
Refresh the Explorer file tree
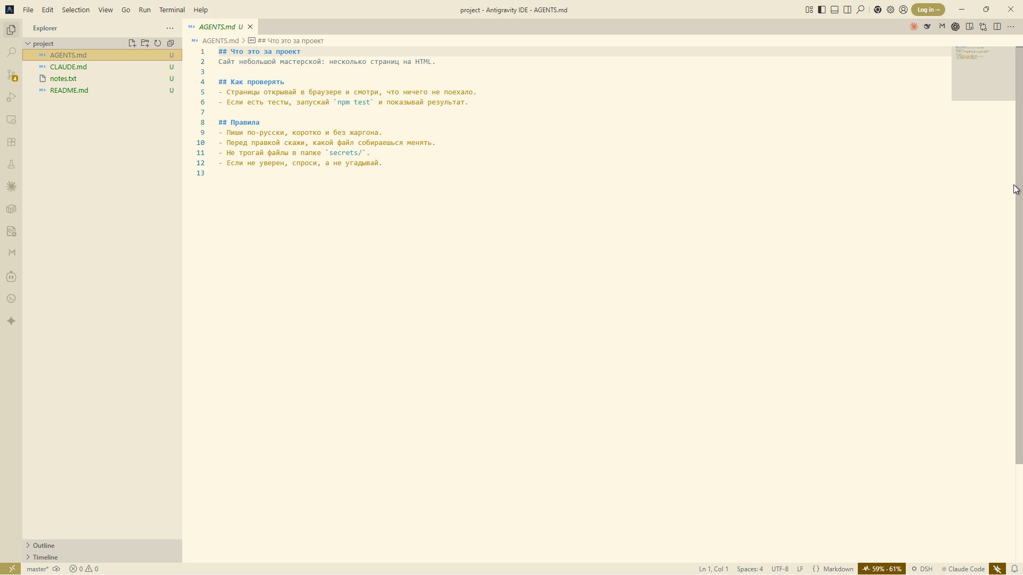click(x=158, y=43)
